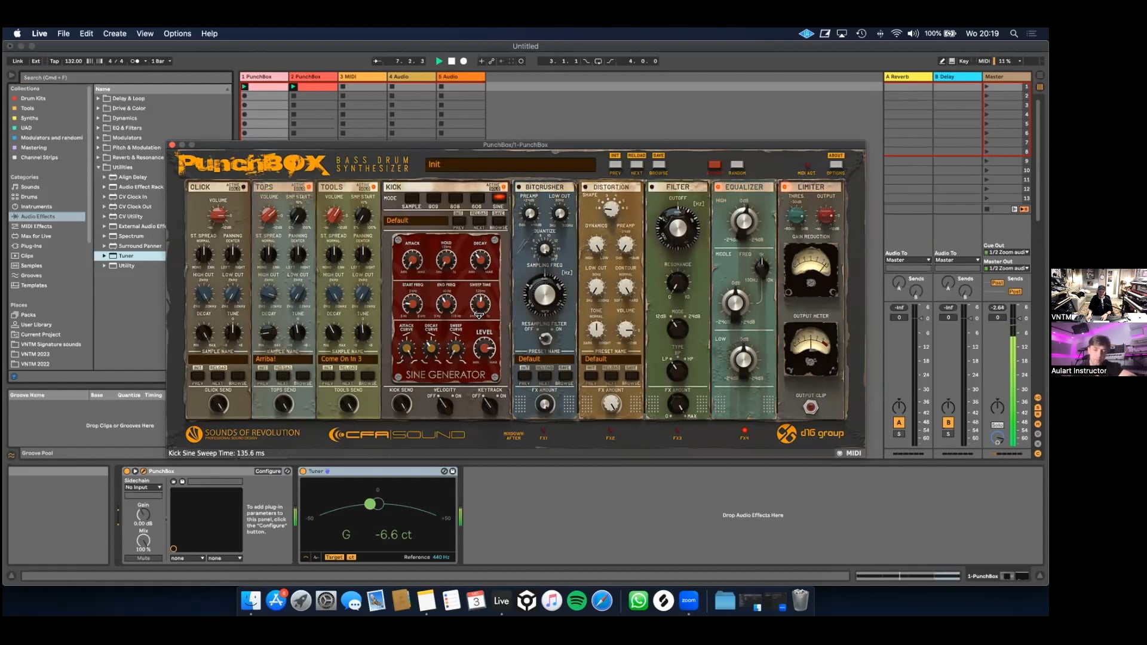Stop playback in the transport bar
Viewport: 1147px width, 645px height.
[x=452, y=61]
